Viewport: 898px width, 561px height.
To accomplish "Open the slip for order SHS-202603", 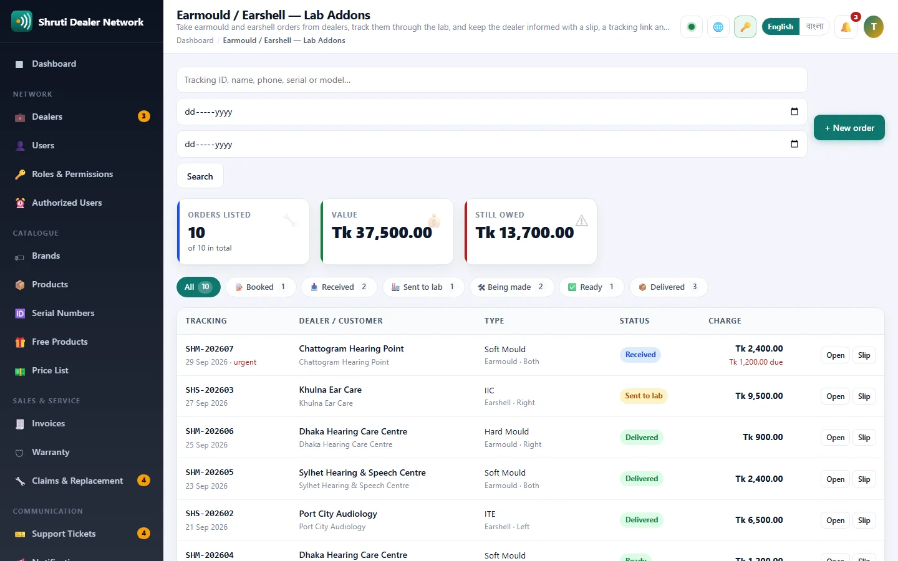I will [x=864, y=396].
